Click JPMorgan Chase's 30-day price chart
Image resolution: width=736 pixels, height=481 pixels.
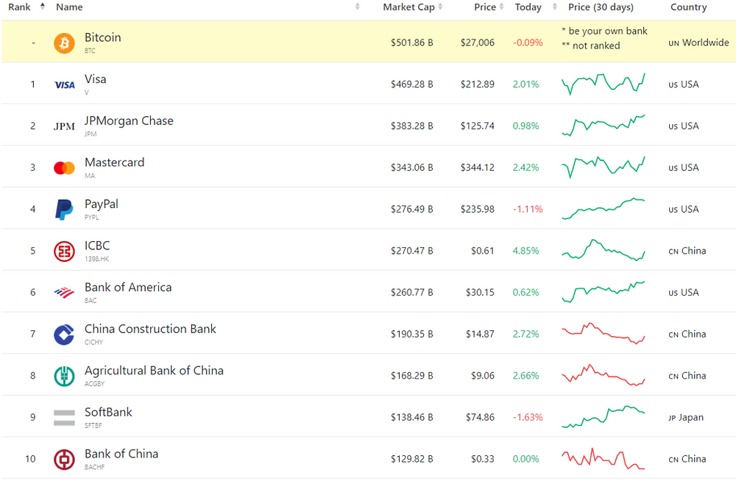(604, 125)
